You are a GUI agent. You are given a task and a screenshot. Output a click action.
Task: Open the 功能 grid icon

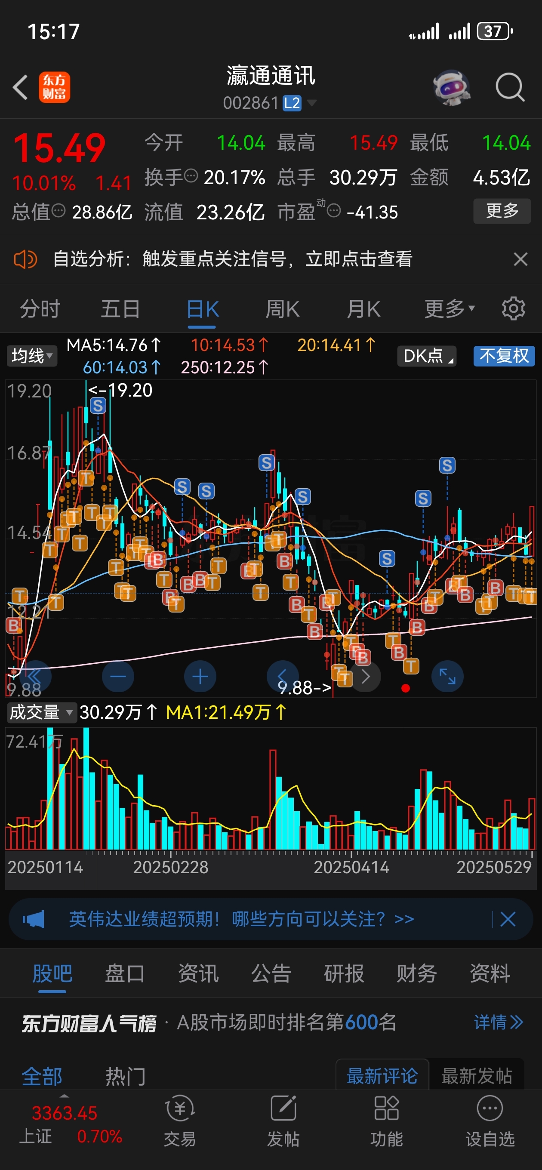click(386, 1108)
